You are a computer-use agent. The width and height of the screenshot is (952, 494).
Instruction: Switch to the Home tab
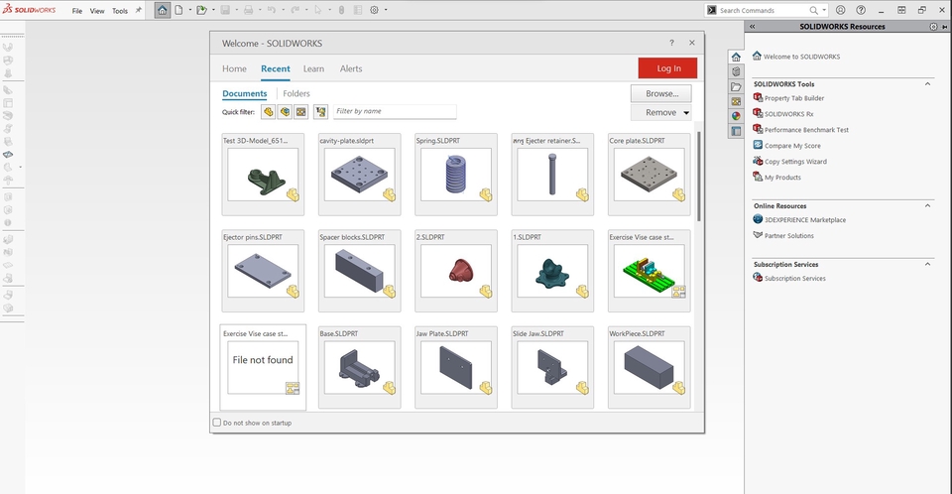point(234,68)
